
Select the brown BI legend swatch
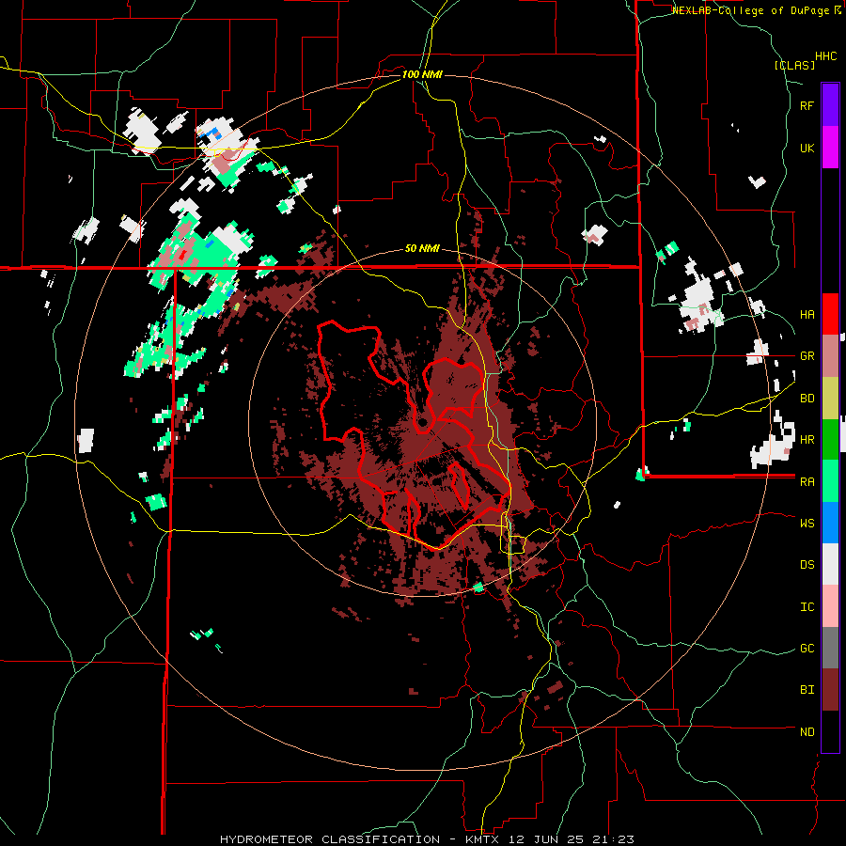pos(830,690)
